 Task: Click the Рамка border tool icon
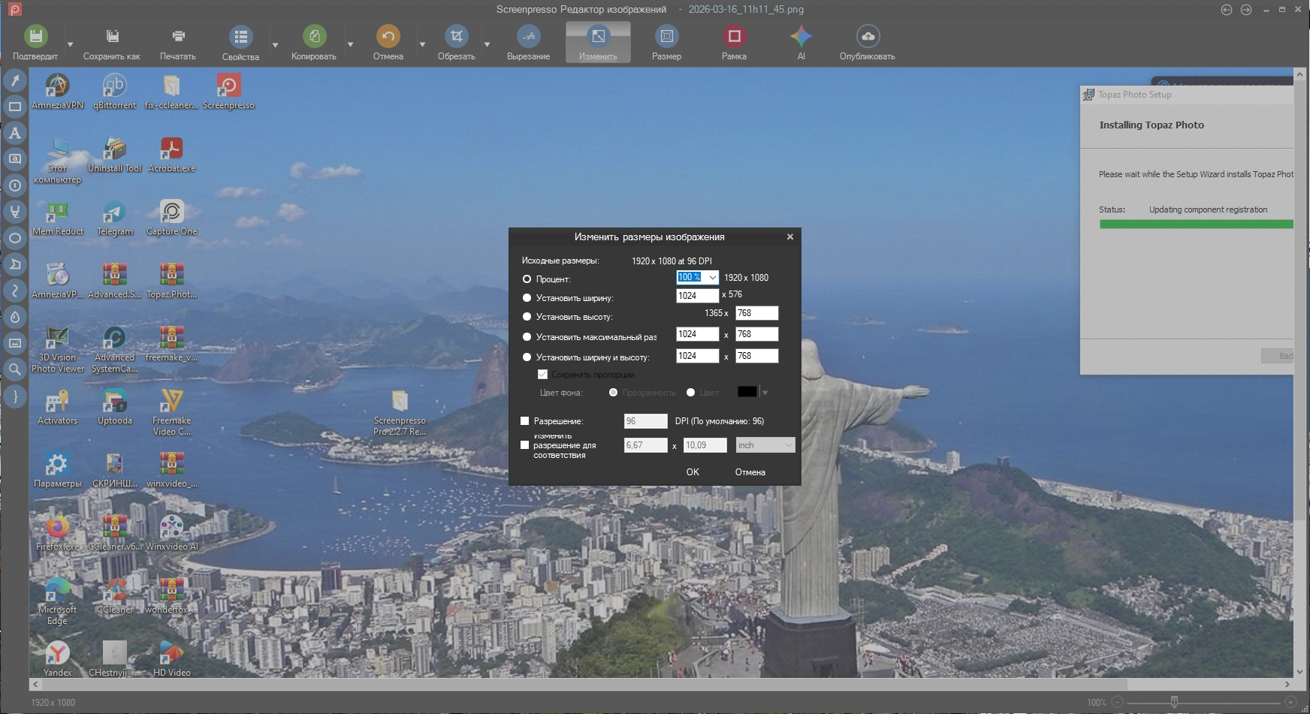(734, 36)
